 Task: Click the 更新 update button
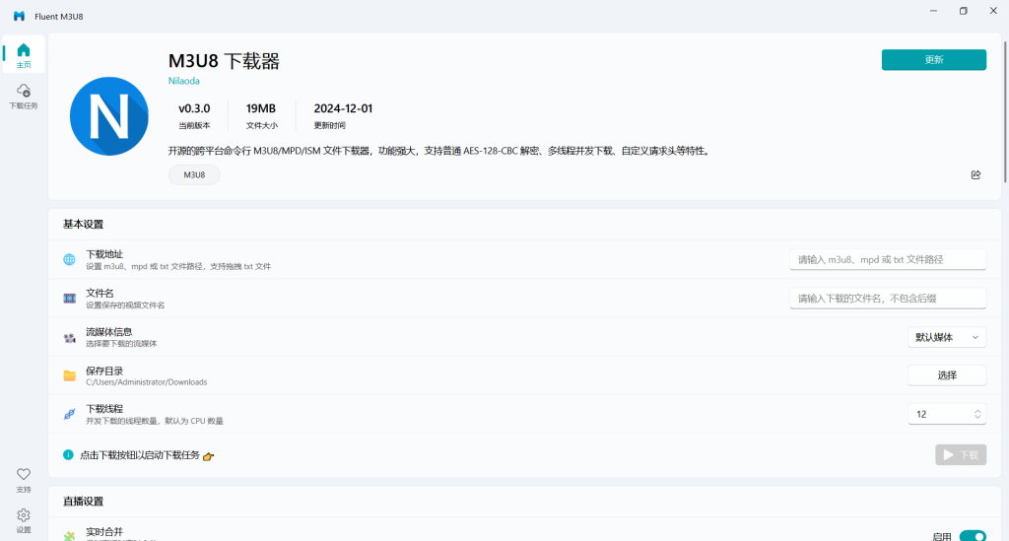pos(933,60)
